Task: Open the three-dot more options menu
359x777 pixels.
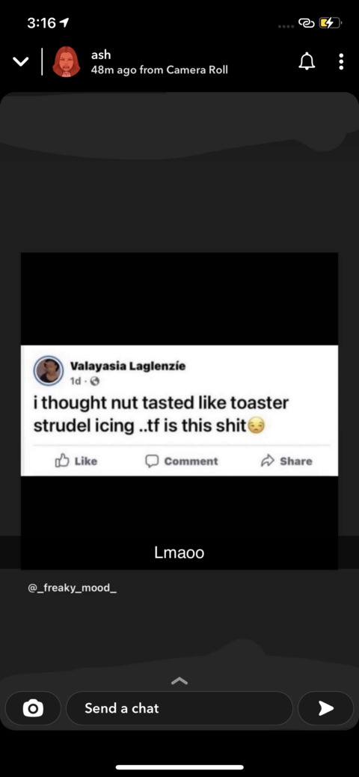Action: tap(341, 61)
